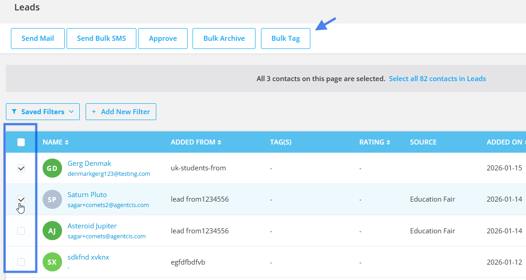Click email sagar+comets2@agentcis.com
Viewport: 526px width, 280px height.
108,205
